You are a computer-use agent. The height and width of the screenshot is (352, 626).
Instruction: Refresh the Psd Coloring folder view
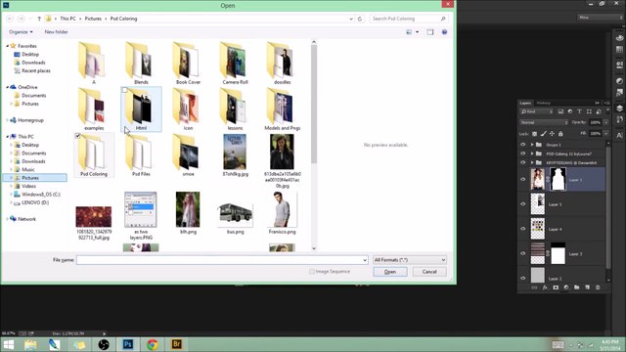[360, 19]
